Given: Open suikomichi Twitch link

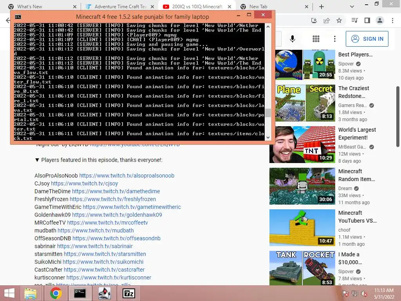Looking at the screenshot, I should click(103, 262).
